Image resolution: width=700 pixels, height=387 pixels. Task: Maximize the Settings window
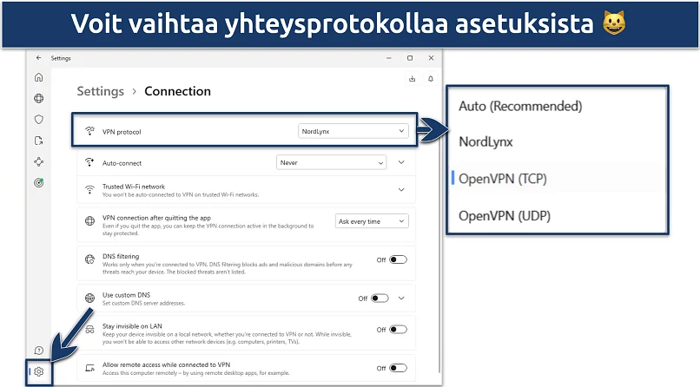pos(410,58)
